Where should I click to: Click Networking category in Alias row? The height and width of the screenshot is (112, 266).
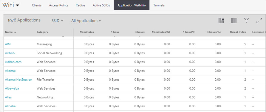[x=45, y=97]
